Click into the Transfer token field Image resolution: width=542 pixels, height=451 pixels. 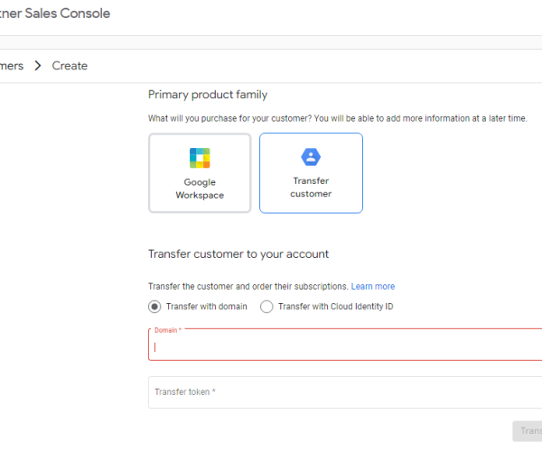345,392
